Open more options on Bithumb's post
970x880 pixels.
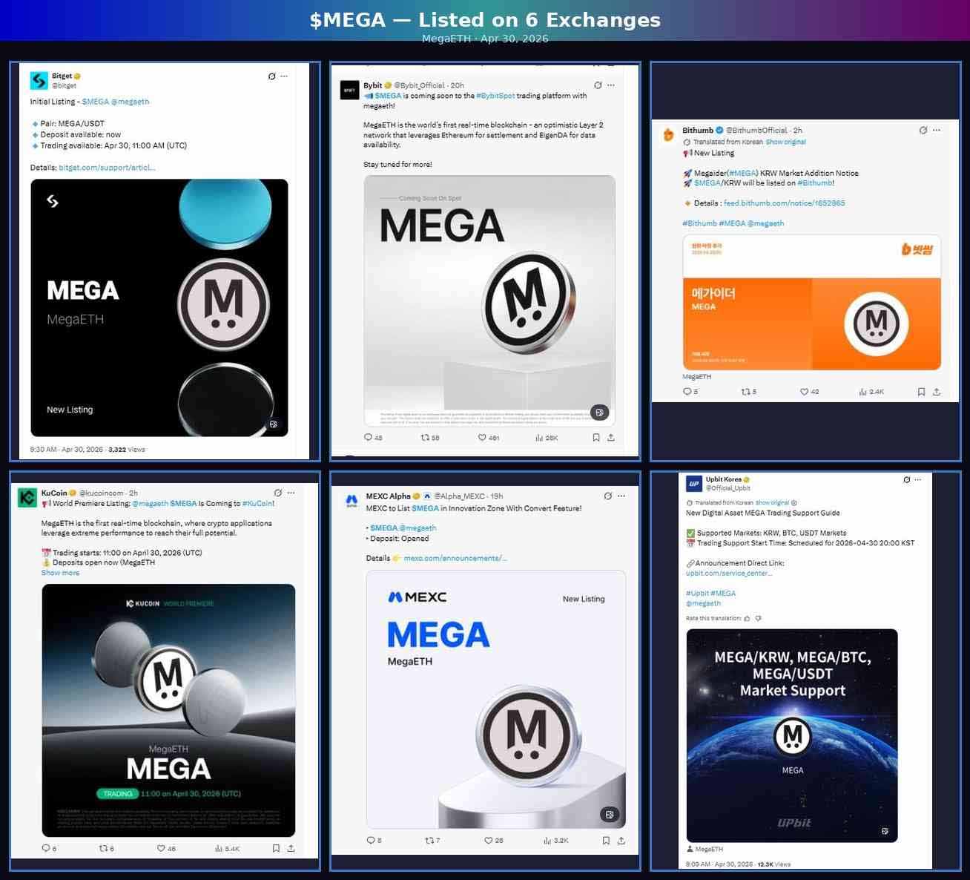(937, 130)
